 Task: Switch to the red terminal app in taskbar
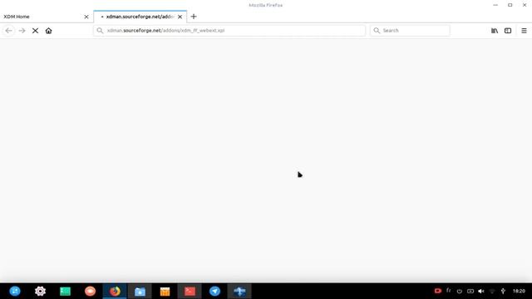(x=190, y=292)
